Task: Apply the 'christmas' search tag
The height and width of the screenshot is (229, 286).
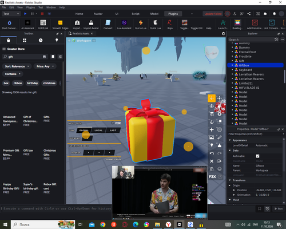Action: pyautogui.click(x=49, y=83)
